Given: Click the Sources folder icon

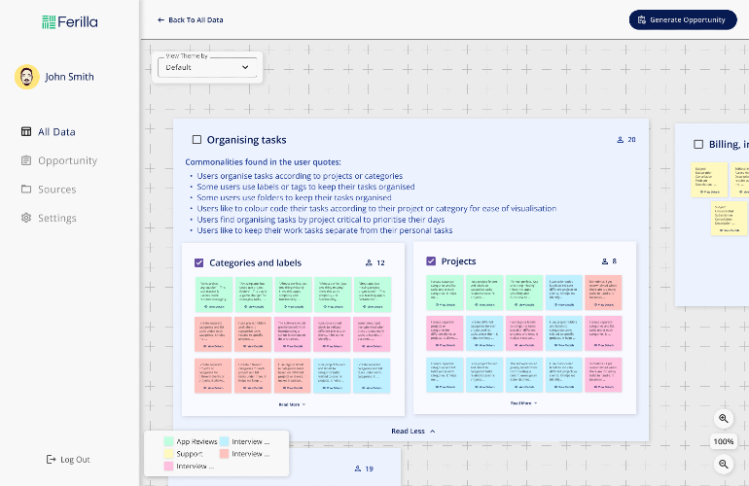Looking at the screenshot, I should tap(26, 189).
